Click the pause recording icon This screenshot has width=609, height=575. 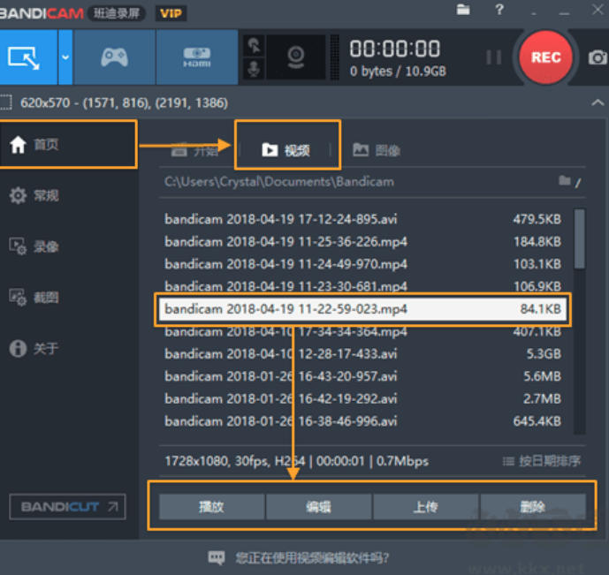tap(493, 57)
